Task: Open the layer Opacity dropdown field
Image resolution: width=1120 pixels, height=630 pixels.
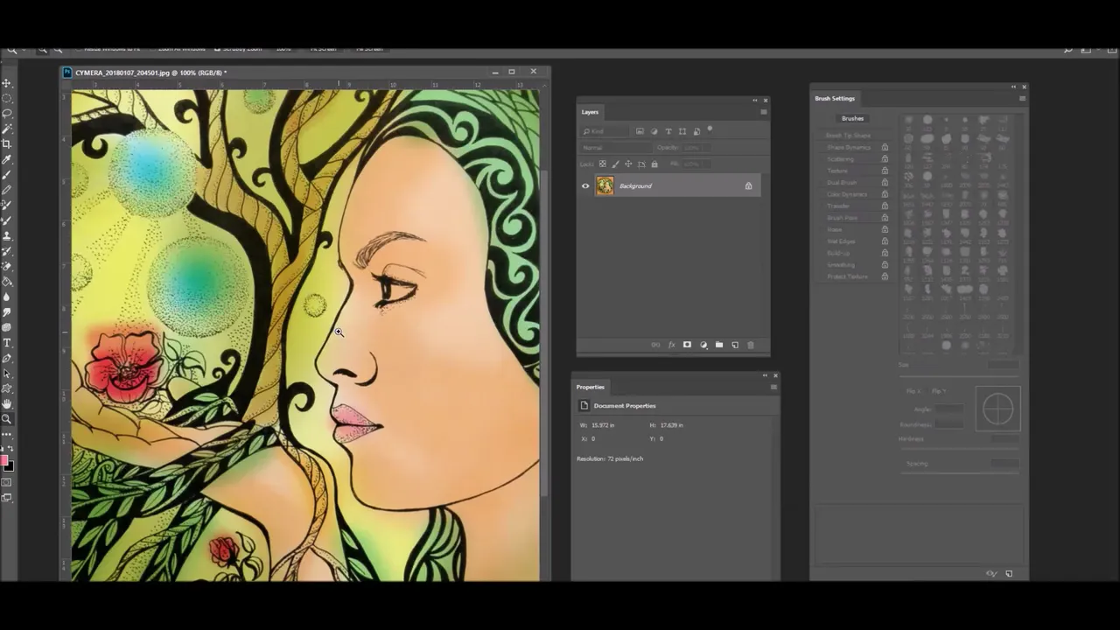Action: (x=696, y=148)
